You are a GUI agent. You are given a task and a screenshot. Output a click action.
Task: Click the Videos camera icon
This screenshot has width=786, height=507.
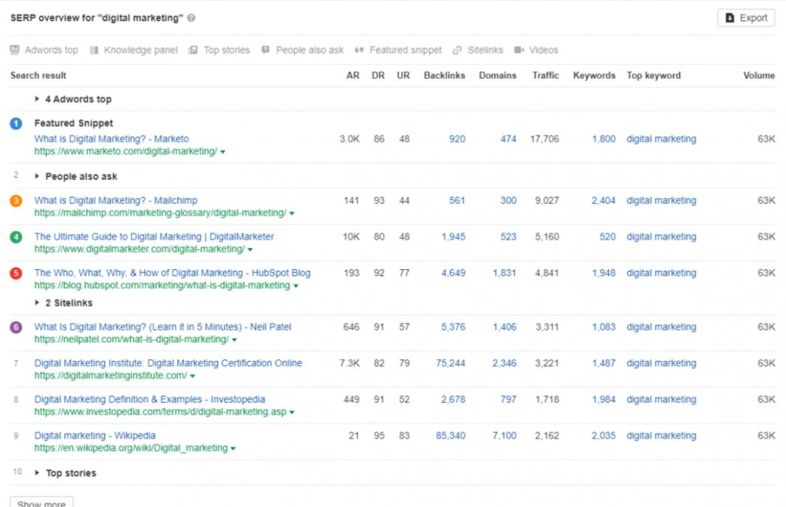tap(519, 50)
